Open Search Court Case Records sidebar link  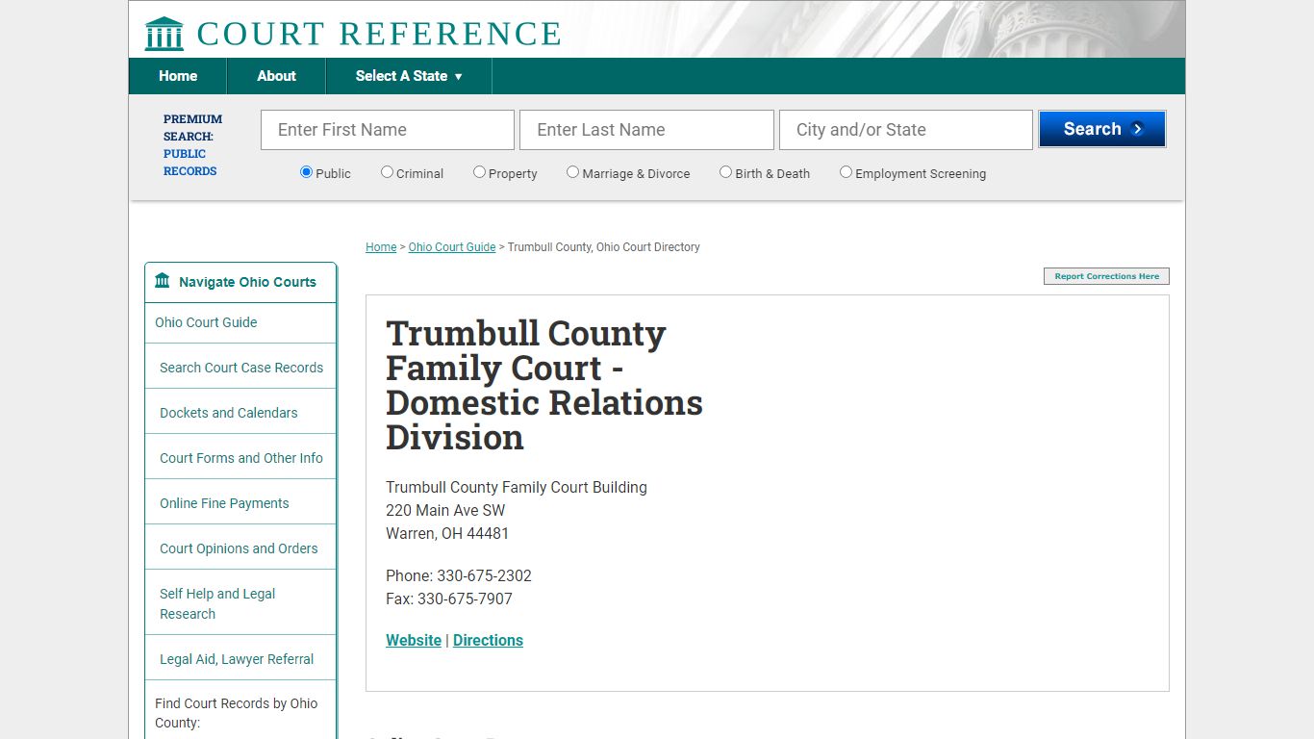tap(241, 368)
